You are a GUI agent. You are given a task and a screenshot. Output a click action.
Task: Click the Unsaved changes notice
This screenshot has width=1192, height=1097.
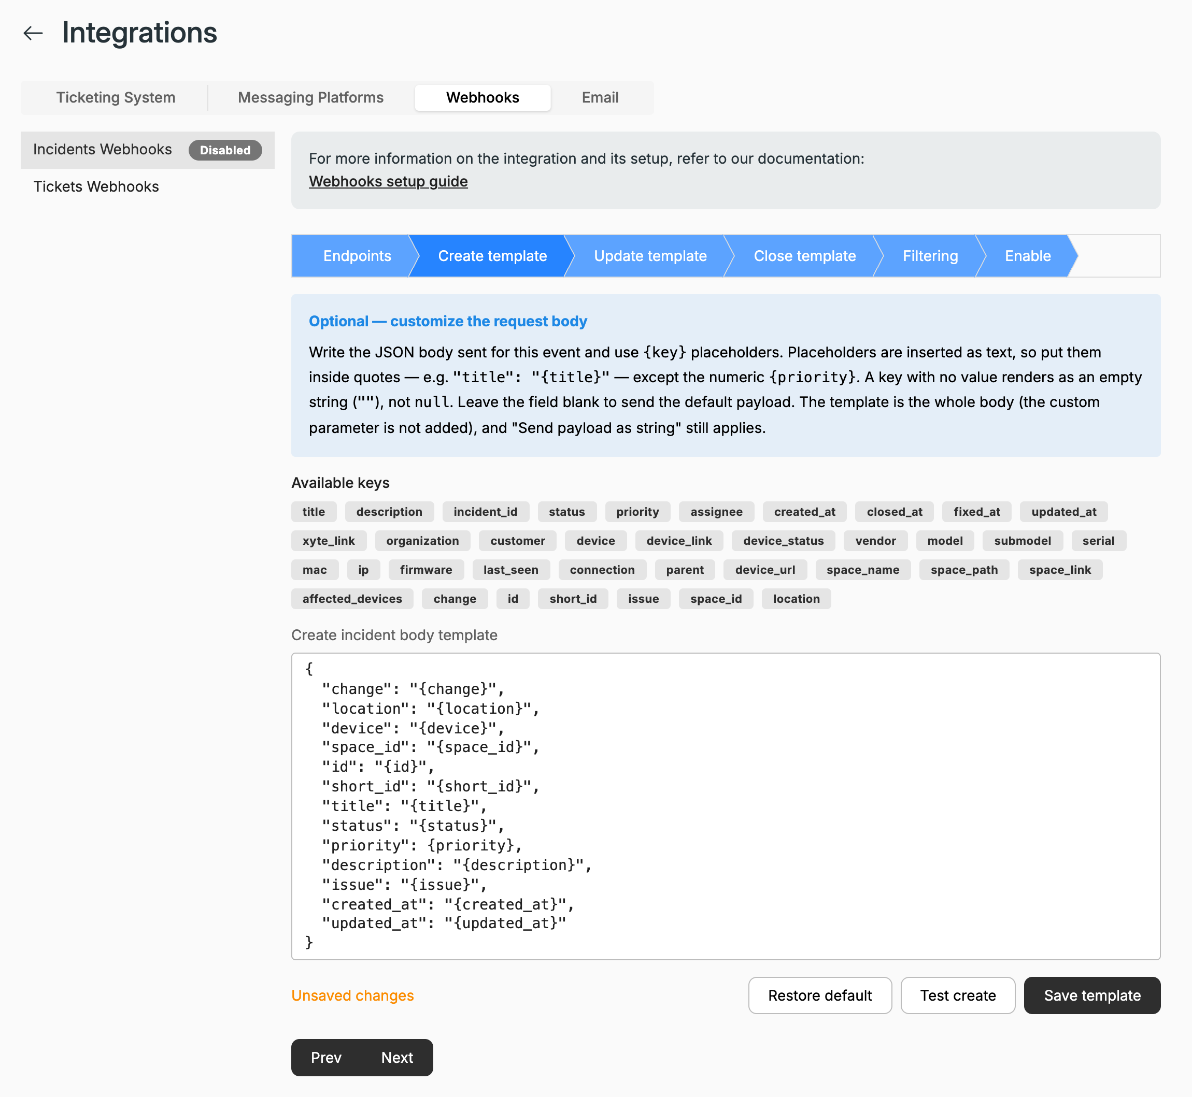point(352,995)
